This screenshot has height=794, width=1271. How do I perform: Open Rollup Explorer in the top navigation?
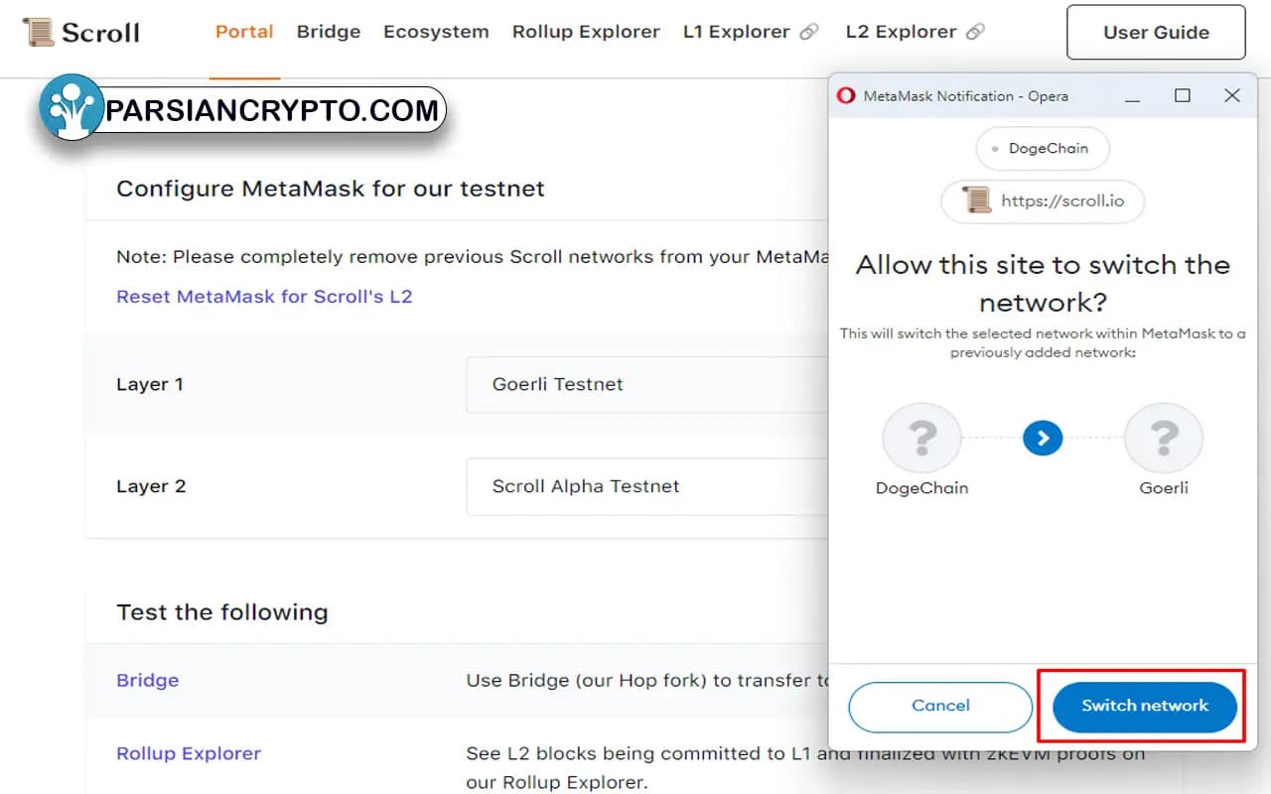click(586, 32)
